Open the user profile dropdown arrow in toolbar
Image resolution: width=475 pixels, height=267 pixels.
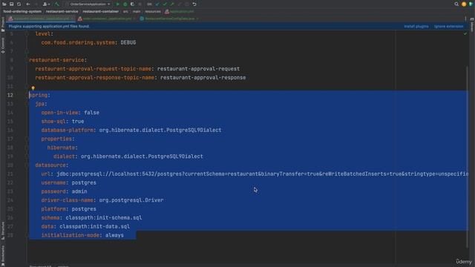click(x=49, y=4)
